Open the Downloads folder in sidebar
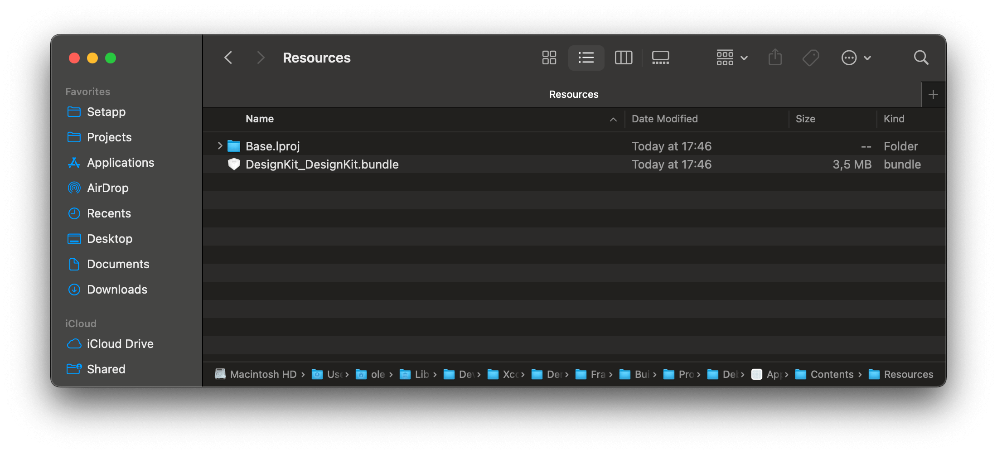The image size is (997, 454). 117,289
